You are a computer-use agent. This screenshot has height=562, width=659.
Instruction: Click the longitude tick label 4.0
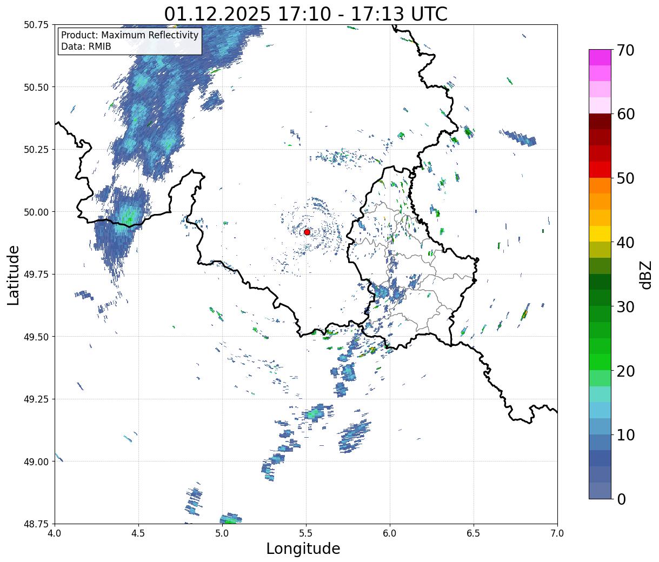coord(55,533)
